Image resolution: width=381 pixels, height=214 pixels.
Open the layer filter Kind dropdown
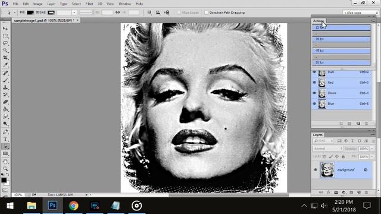[x=323, y=141]
